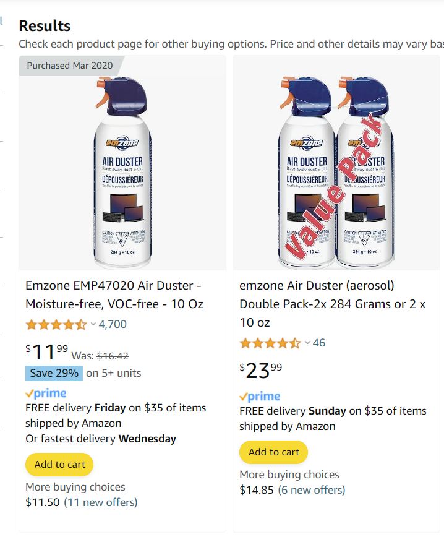The width and height of the screenshot is (444, 542).
Task: Open the Value Pack double duster image
Action: pyautogui.click(x=336, y=170)
